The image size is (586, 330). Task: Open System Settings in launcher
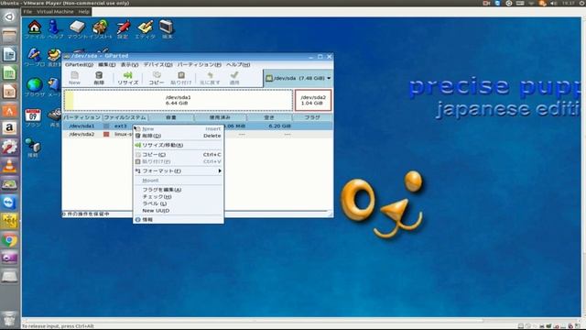tap(9, 147)
